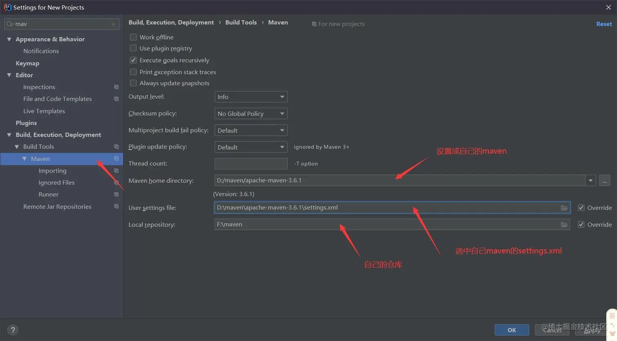Open the Checksum policy dropdown
Viewport: 617px width, 341px height.
click(x=251, y=114)
